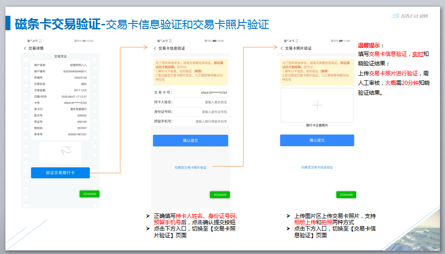Click the plus icon to upload card photo
The width and height of the screenshot is (445, 254).
tap(317, 105)
